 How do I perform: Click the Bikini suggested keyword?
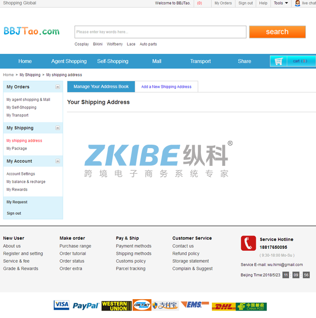pyautogui.click(x=98, y=44)
